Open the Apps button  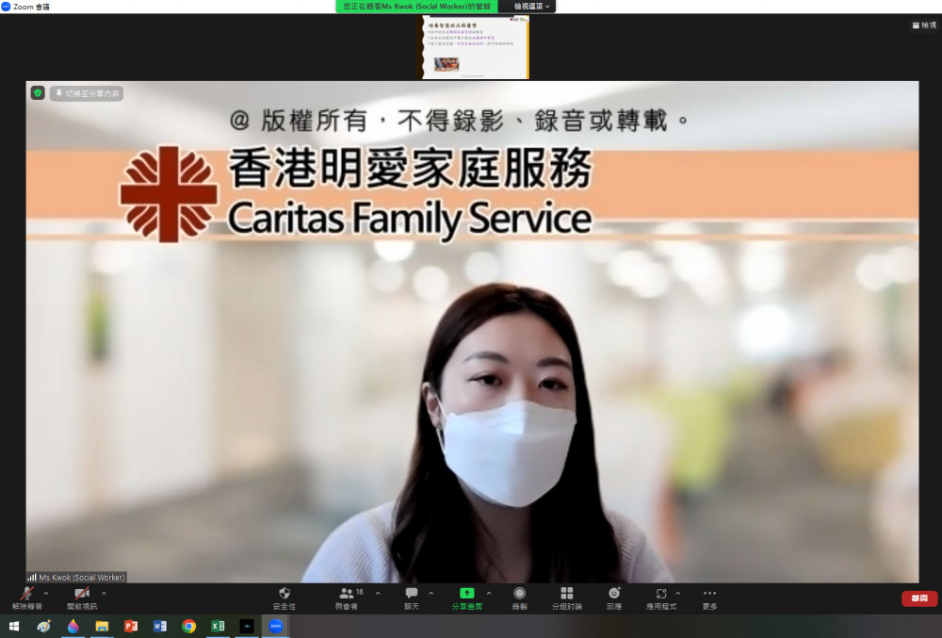click(661, 598)
